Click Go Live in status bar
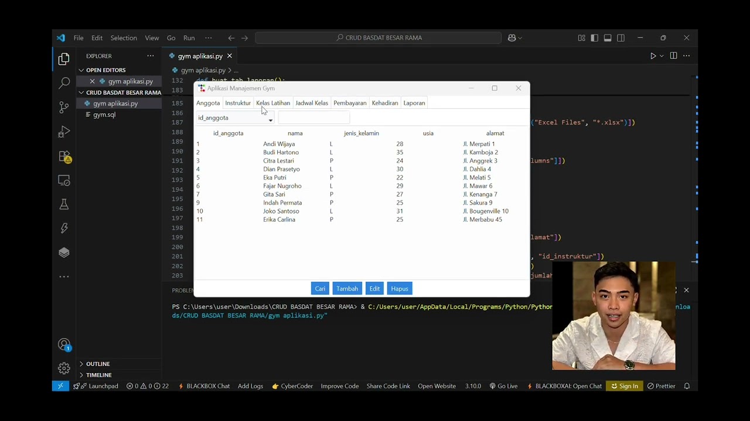 [x=503, y=386]
